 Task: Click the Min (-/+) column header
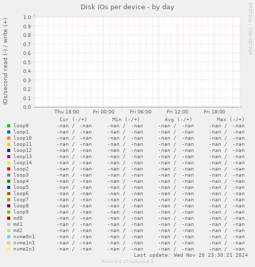126,120
